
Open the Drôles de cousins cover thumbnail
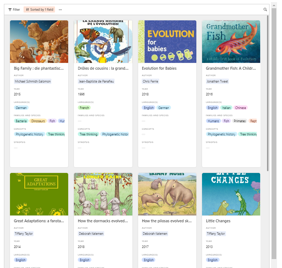click(x=103, y=41)
